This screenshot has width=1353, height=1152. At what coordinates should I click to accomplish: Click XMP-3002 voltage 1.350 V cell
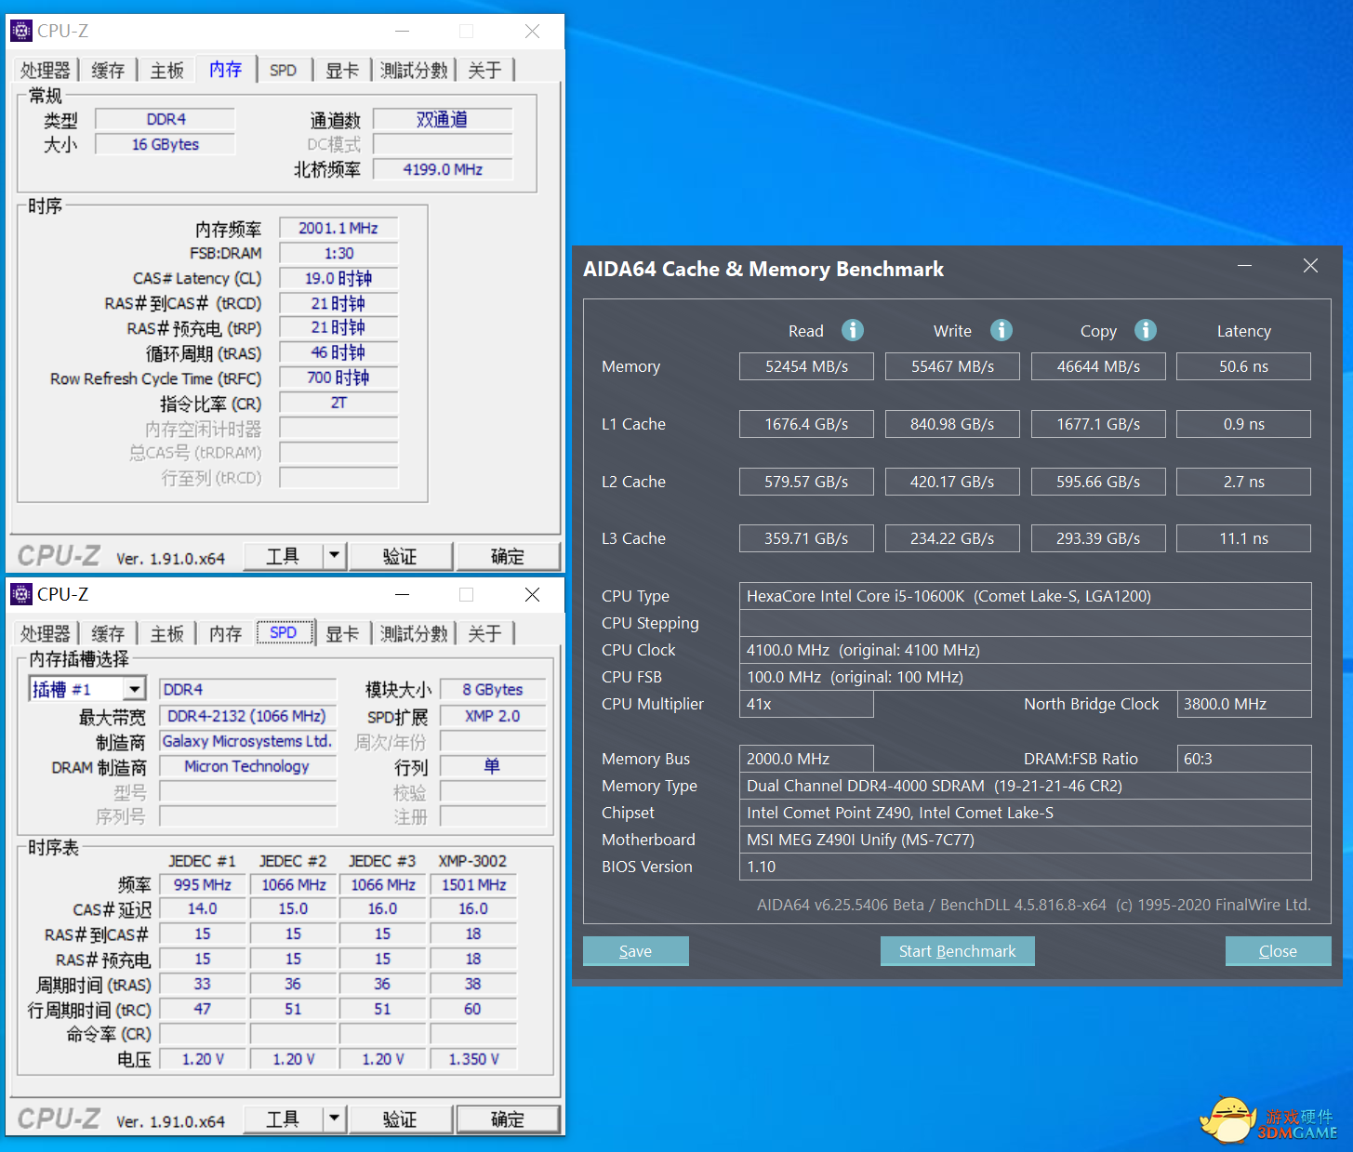click(473, 1059)
